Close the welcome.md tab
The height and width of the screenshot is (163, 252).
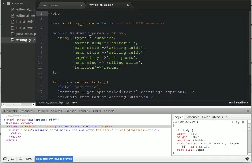82,6
